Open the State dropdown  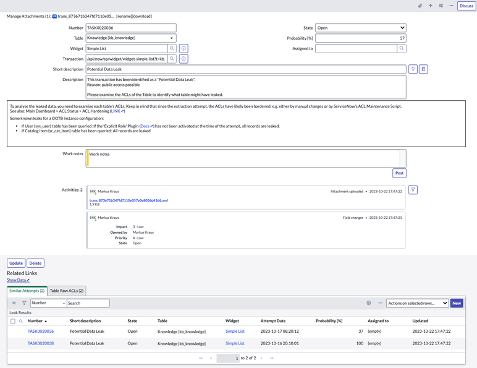coord(360,28)
